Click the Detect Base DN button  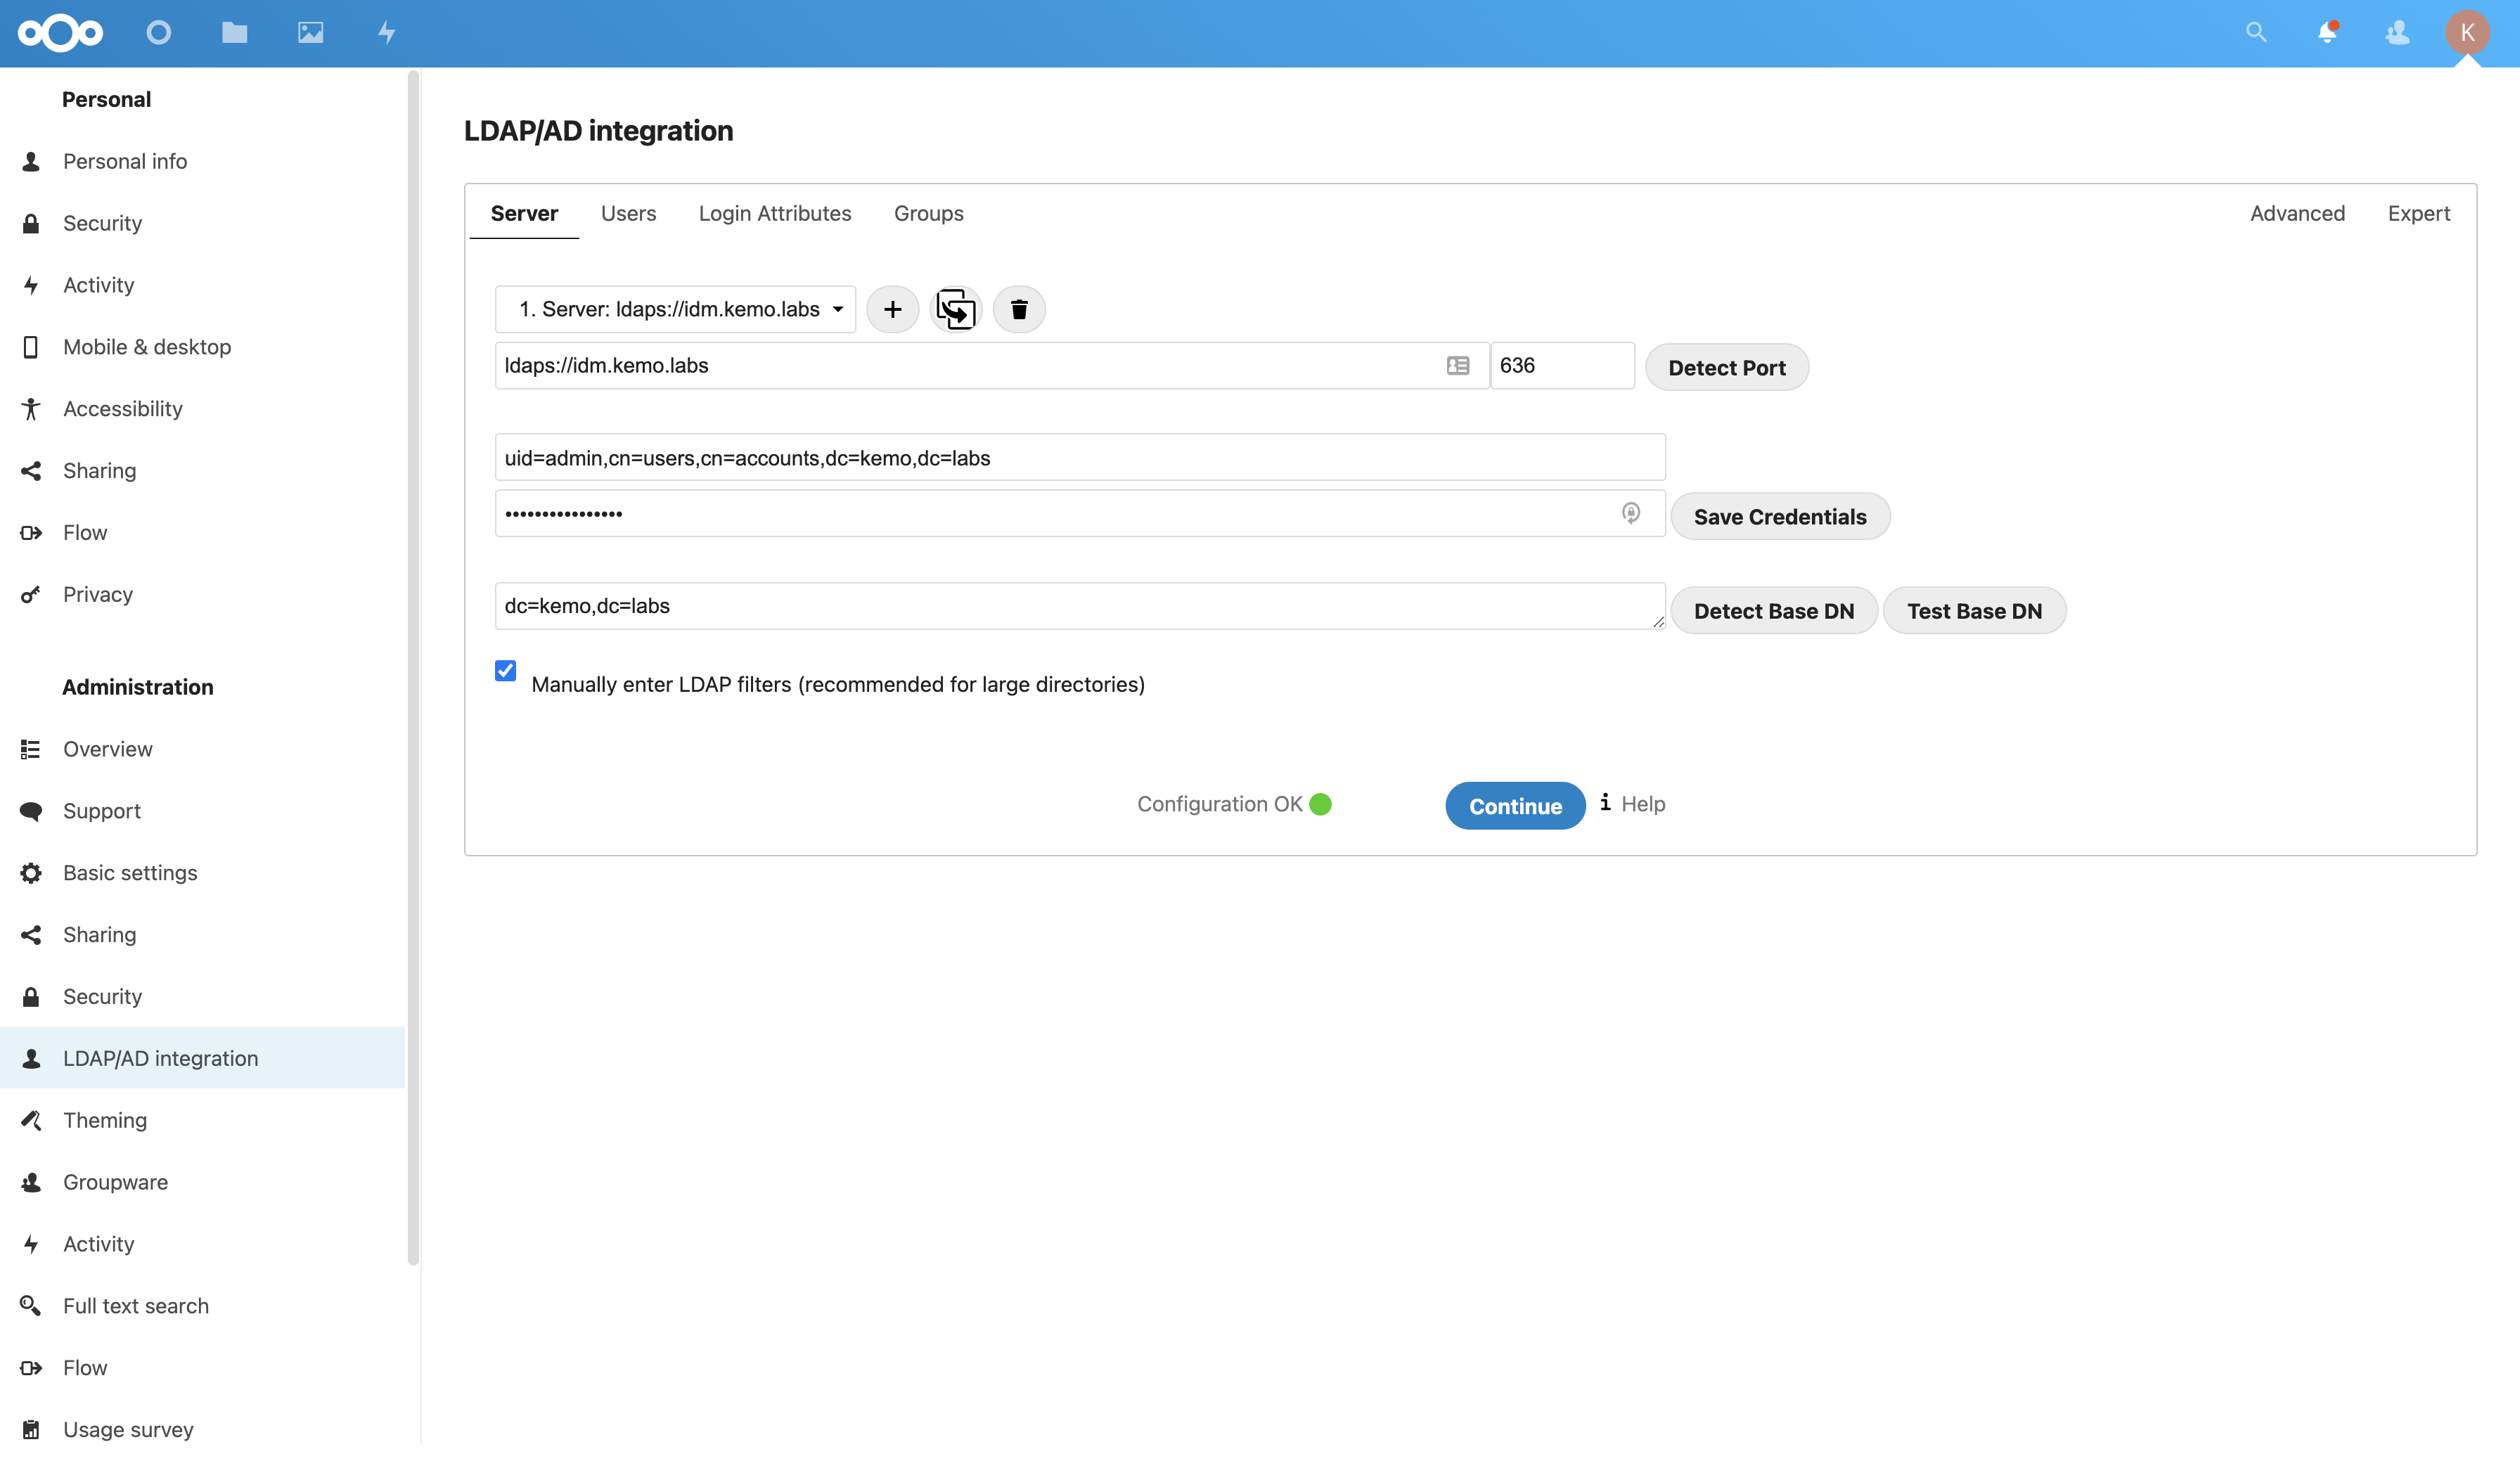[1773, 611]
